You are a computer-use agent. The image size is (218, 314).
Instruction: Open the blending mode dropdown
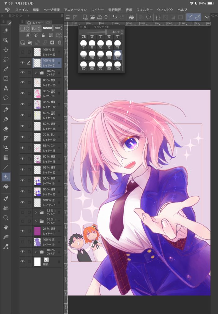[36, 29]
